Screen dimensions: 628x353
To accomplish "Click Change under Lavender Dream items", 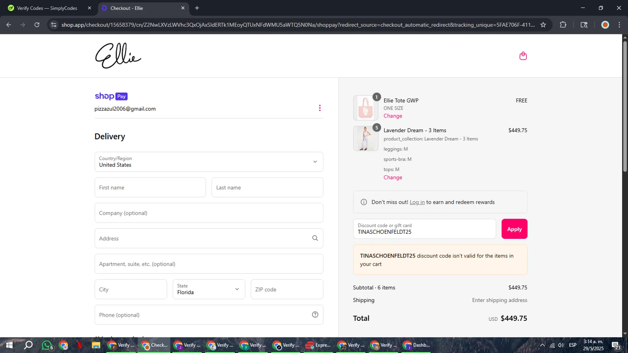I will pos(393,177).
